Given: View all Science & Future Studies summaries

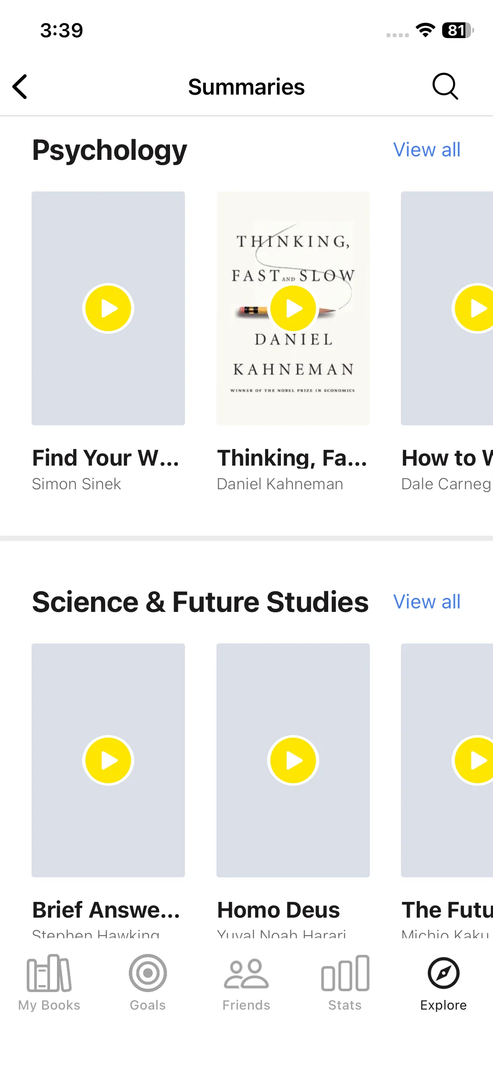Looking at the screenshot, I should [x=426, y=602].
